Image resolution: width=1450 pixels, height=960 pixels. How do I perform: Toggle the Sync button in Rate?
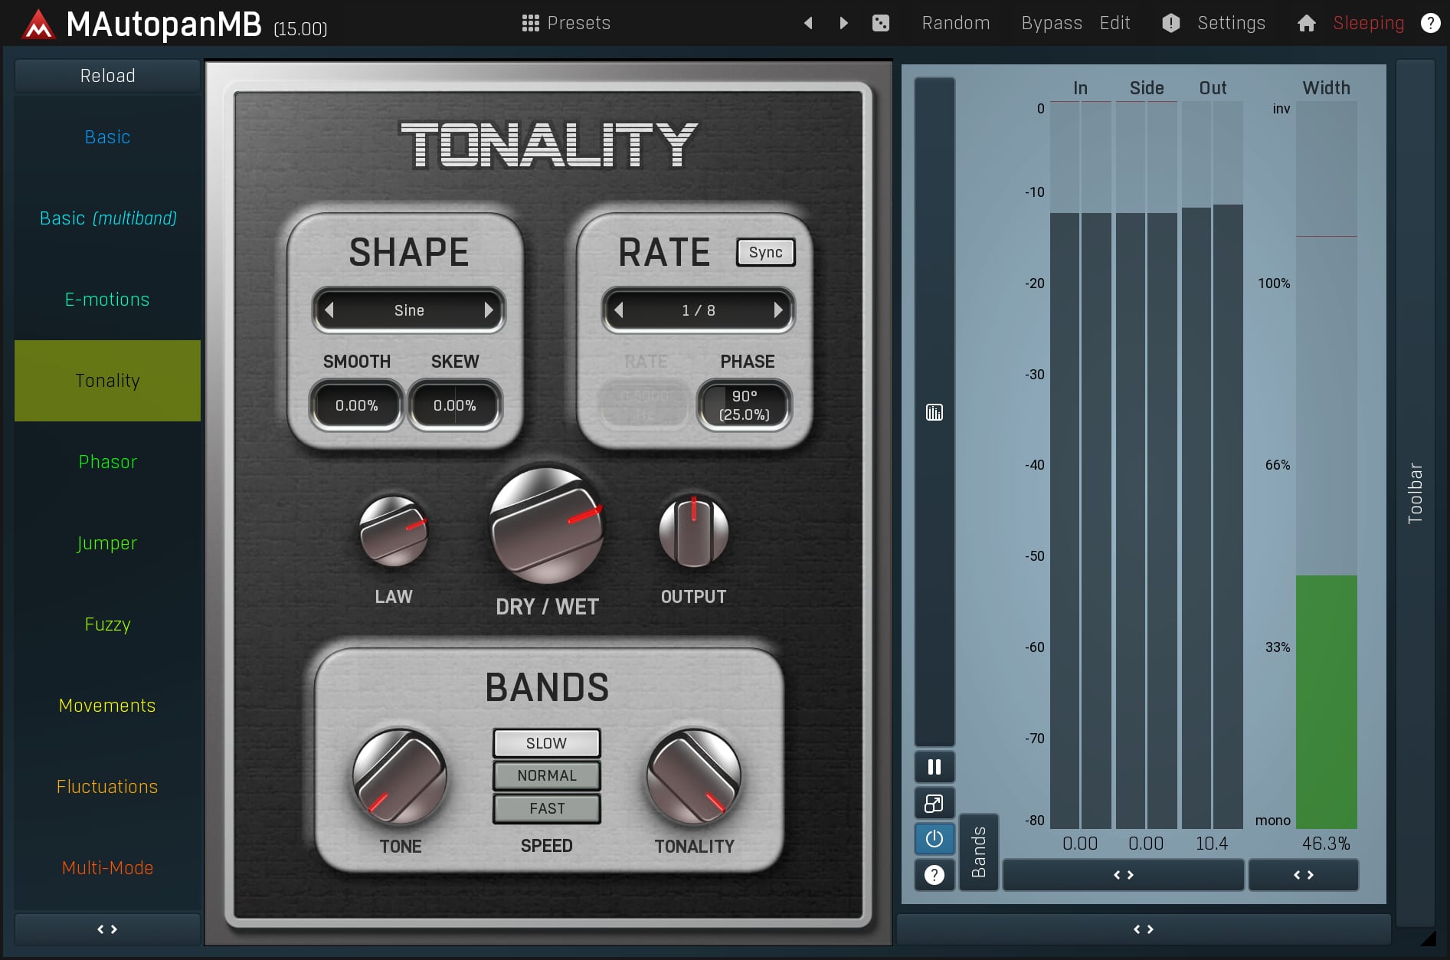[765, 252]
